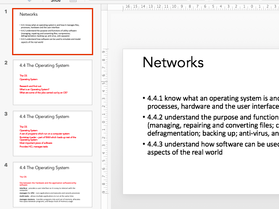Click the layout icon beside New Slide
The width and height of the screenshot is (279, 209).
pos(73,1)
